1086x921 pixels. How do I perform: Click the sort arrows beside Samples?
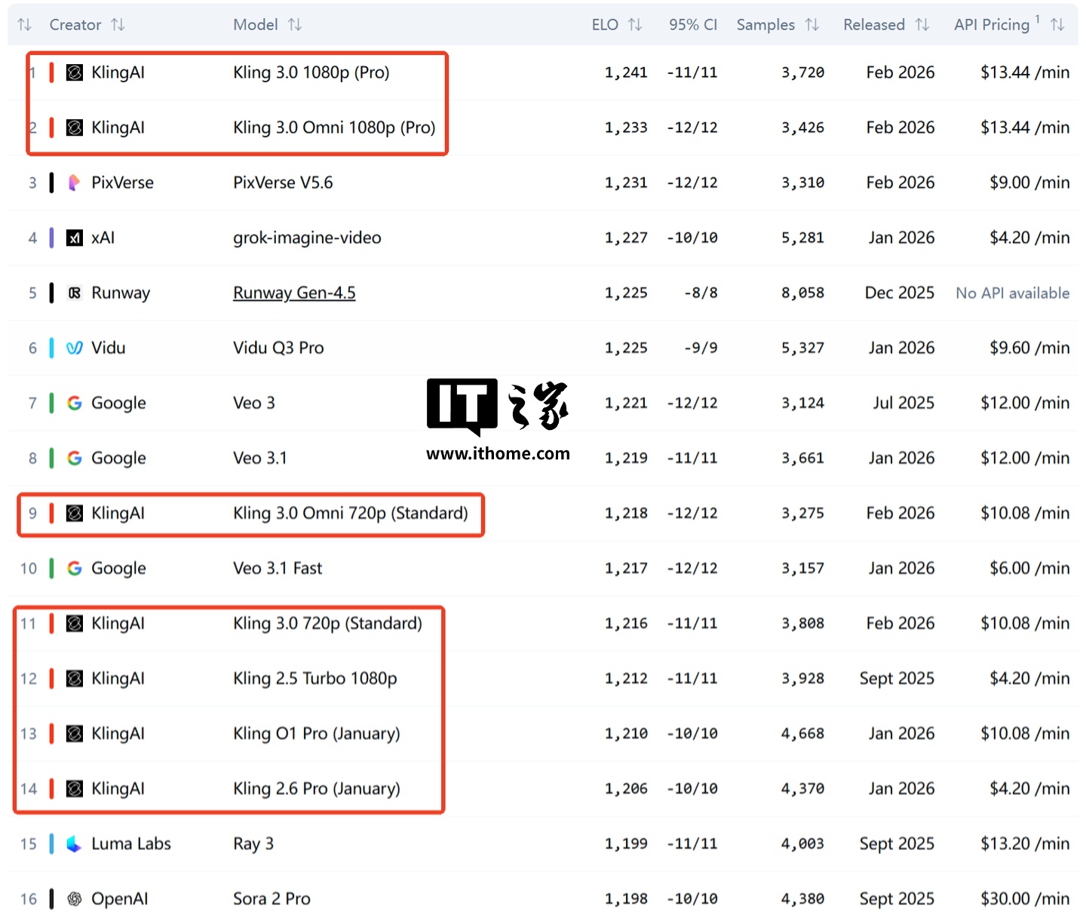point(811,25)
